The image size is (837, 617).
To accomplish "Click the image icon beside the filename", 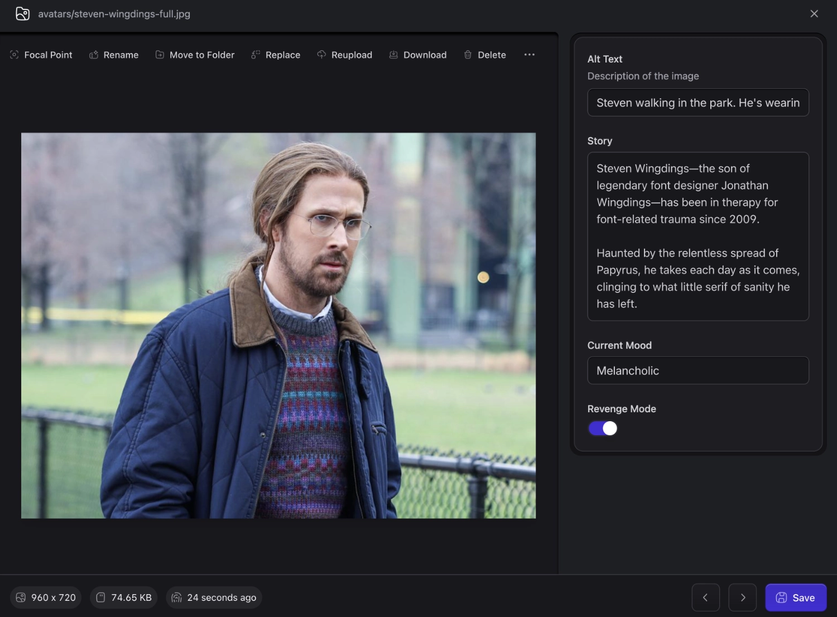I will pos(22,13).
